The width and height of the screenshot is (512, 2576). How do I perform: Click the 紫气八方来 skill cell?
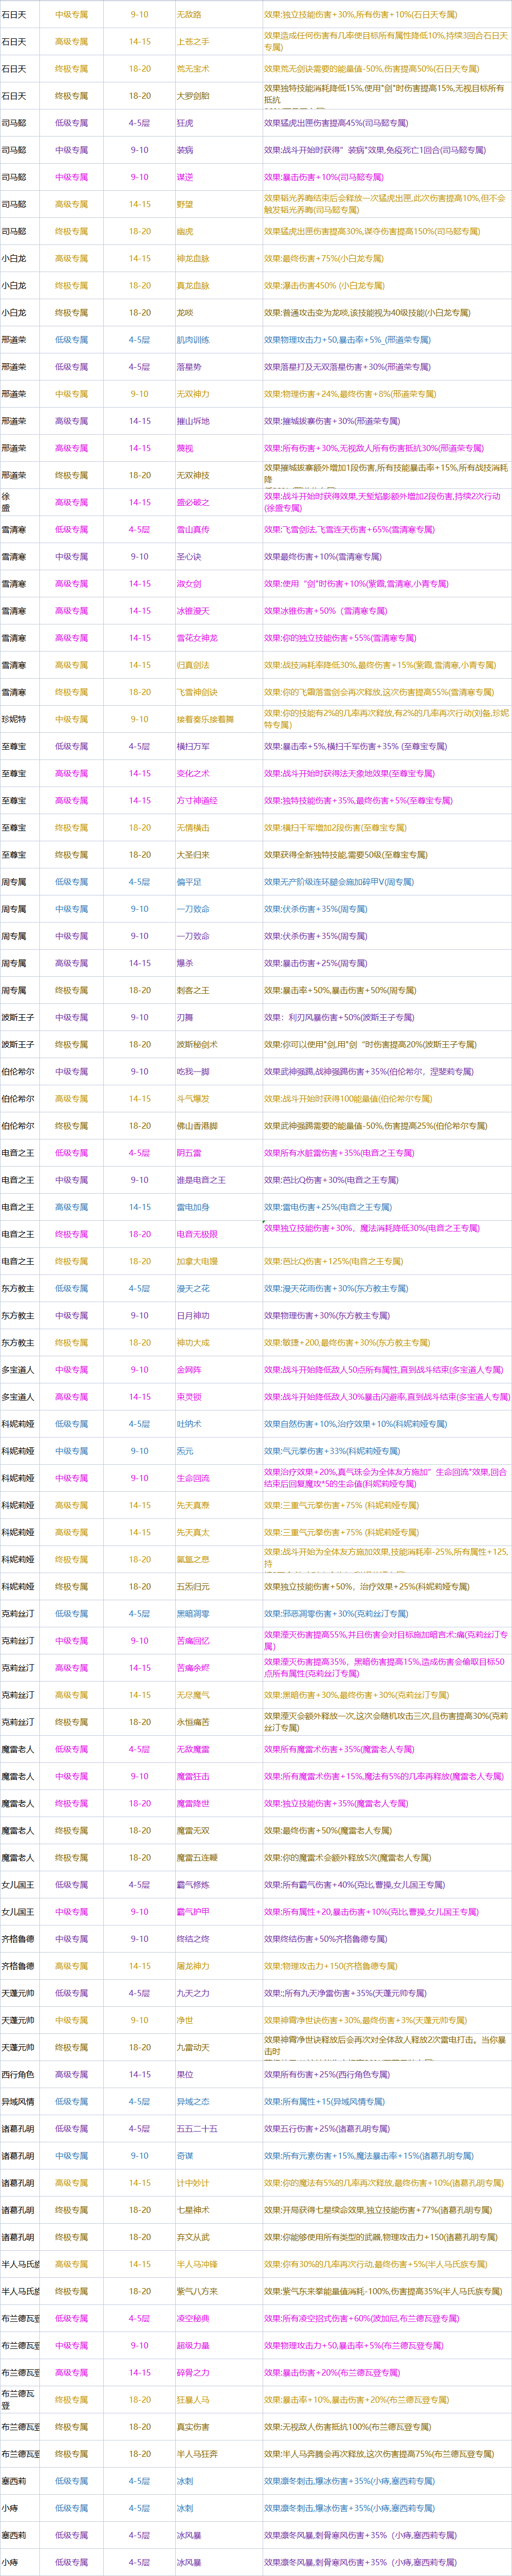point(197,2290)
